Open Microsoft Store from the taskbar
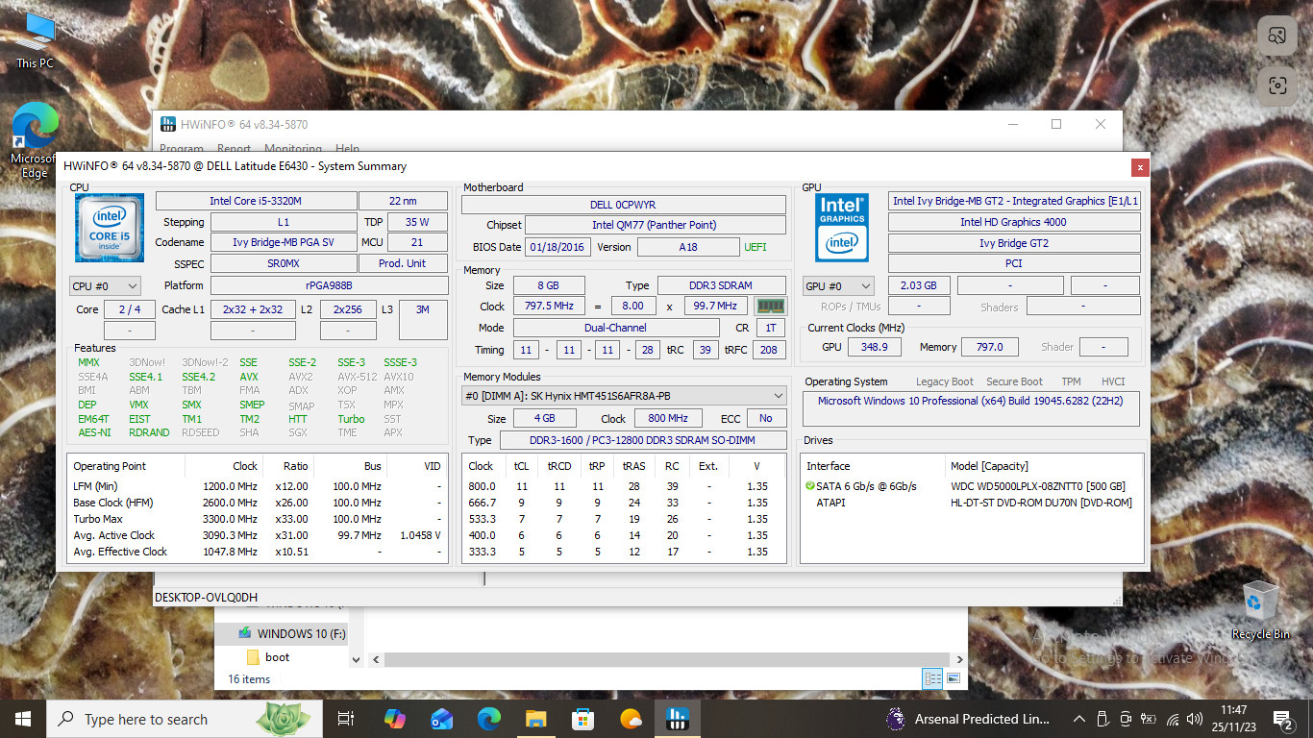This screenshot has height=738, width=1313. point(583,719)
